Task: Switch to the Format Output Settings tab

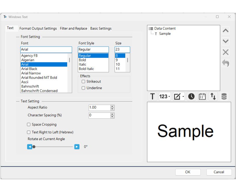Action: (38, 28)
